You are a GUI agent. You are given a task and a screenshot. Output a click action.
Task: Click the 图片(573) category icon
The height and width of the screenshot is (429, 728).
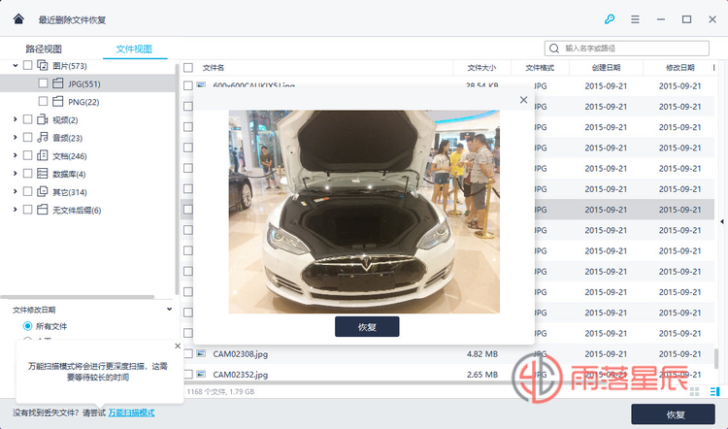coord(43,65)
